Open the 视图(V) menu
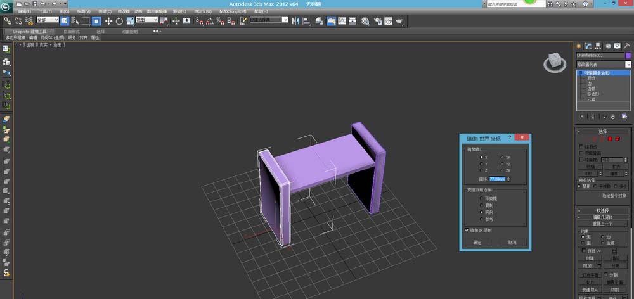Image resolution: width=634 pixels, height=299 pixels. pyautogui.click(x=84, y=11)
